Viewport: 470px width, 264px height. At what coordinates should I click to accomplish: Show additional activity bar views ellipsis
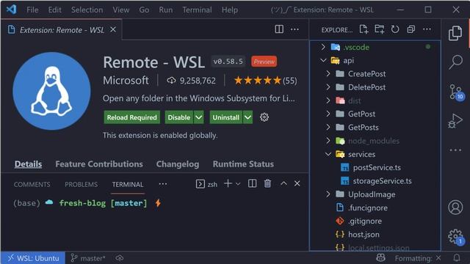[455, 150]
